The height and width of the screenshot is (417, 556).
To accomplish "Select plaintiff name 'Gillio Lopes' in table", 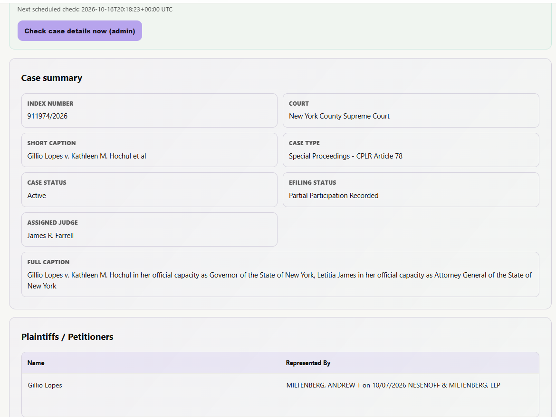I will tap(45, 385).
